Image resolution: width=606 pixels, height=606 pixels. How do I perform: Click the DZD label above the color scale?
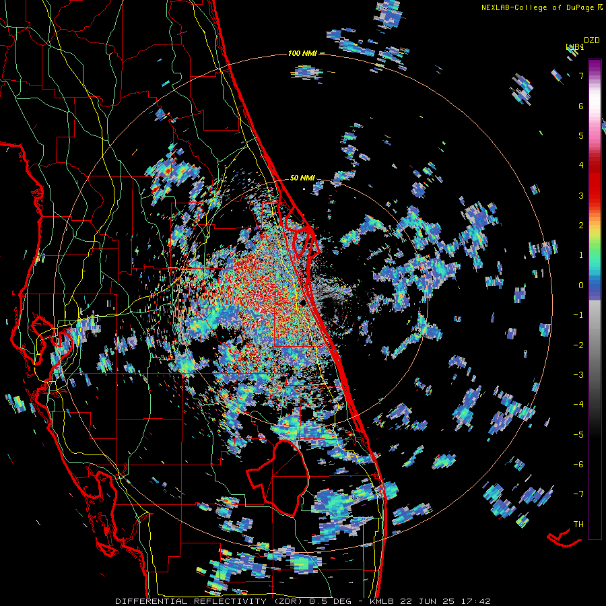(x=592, y=40)
